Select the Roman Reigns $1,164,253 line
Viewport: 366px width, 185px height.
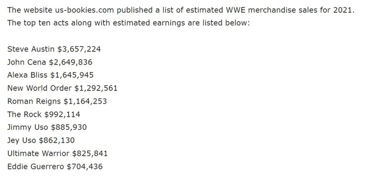57,101
